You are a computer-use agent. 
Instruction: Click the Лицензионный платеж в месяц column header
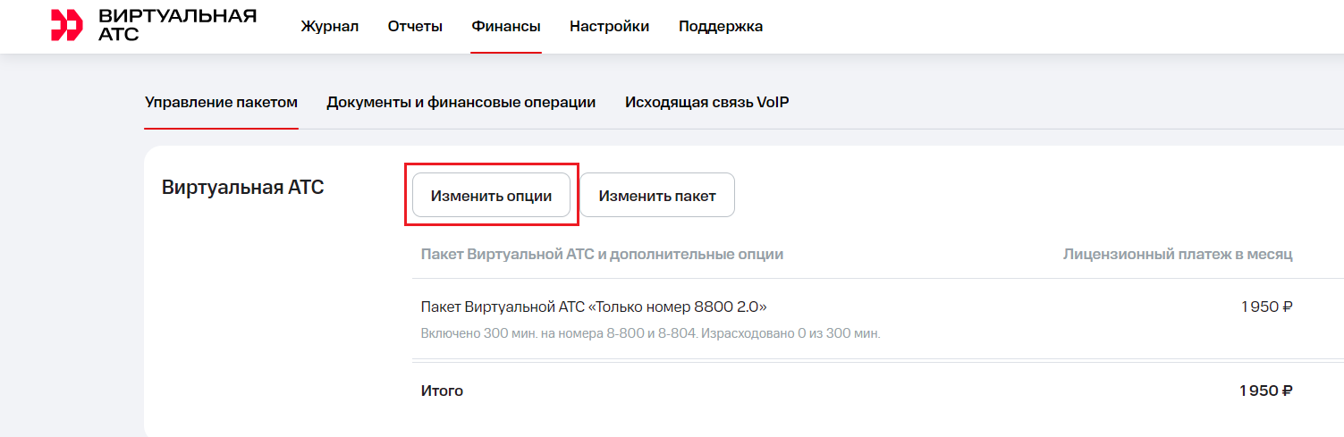tap(1178, 255)
